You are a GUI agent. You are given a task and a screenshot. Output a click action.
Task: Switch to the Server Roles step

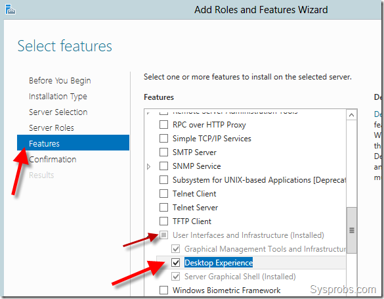51,127
